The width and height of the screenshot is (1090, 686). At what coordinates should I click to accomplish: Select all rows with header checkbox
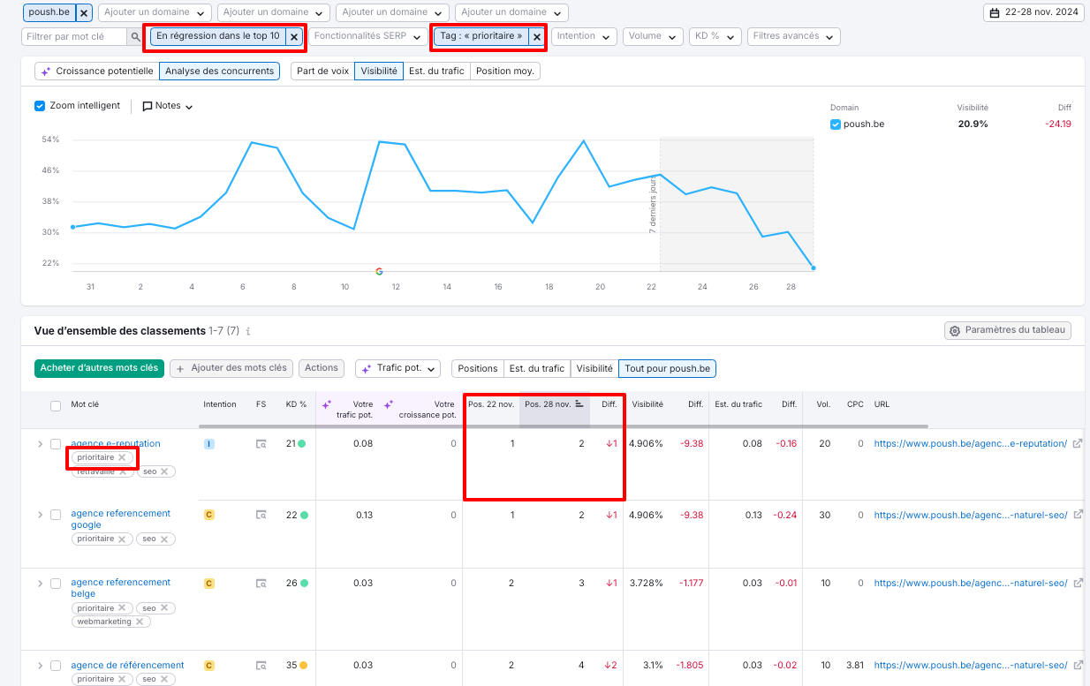coord(56,405)
